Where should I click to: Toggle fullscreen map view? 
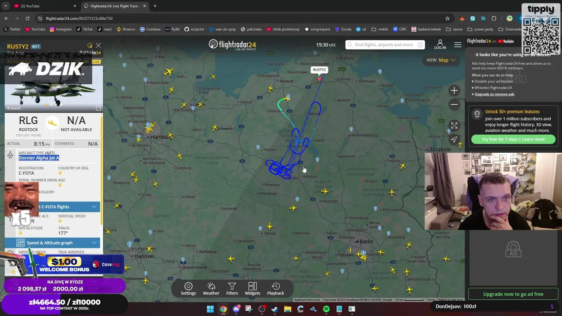pos(454,126)
